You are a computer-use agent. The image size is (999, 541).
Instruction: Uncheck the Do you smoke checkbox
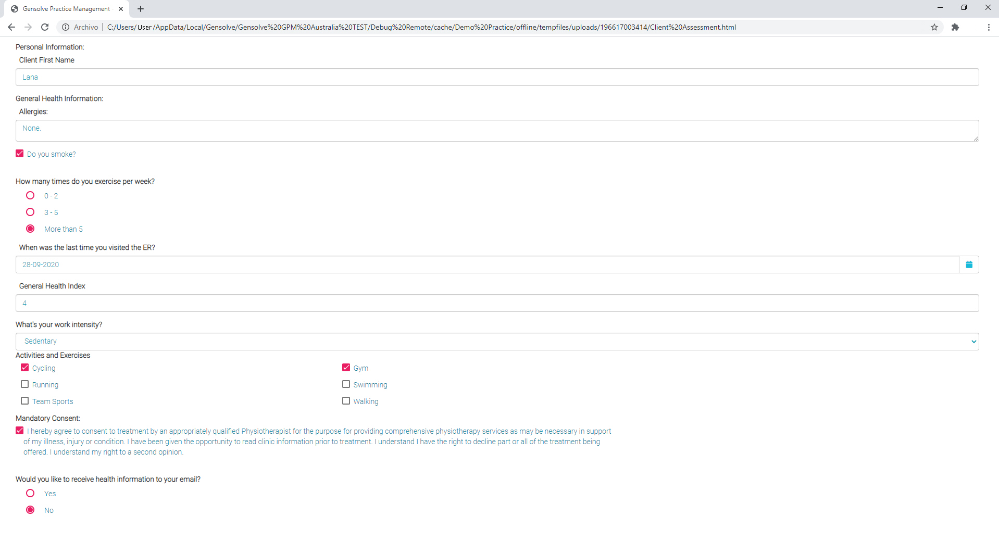(20, 154)
